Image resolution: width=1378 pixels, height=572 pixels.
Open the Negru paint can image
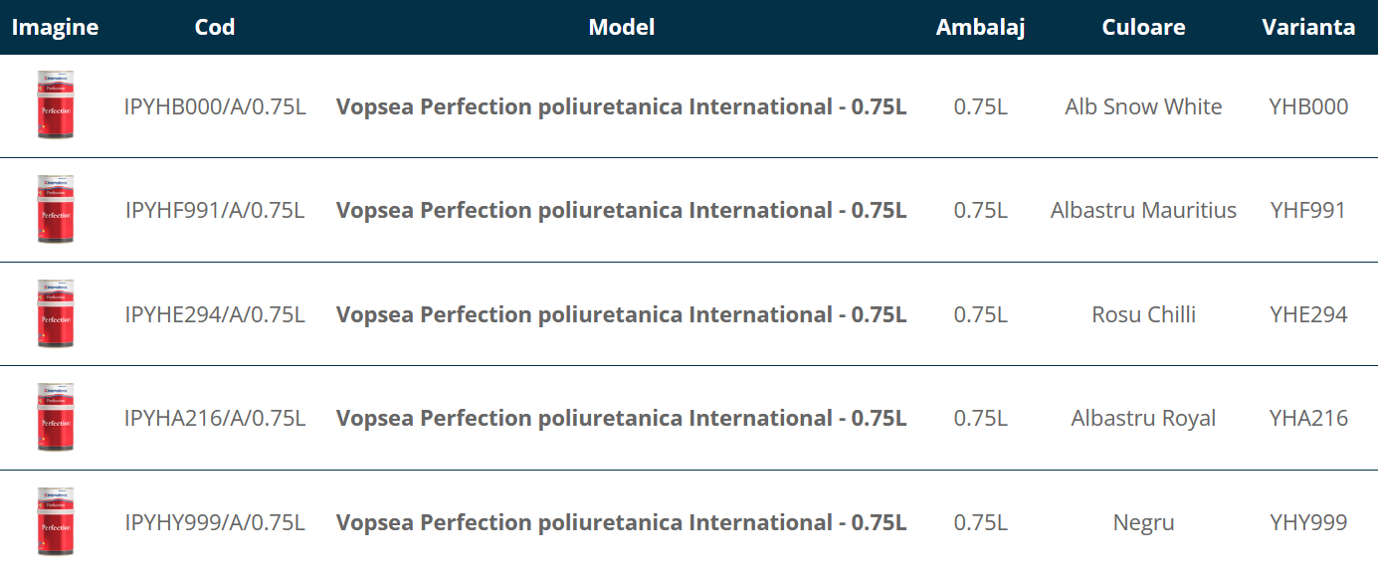click(x=56, y=521)
